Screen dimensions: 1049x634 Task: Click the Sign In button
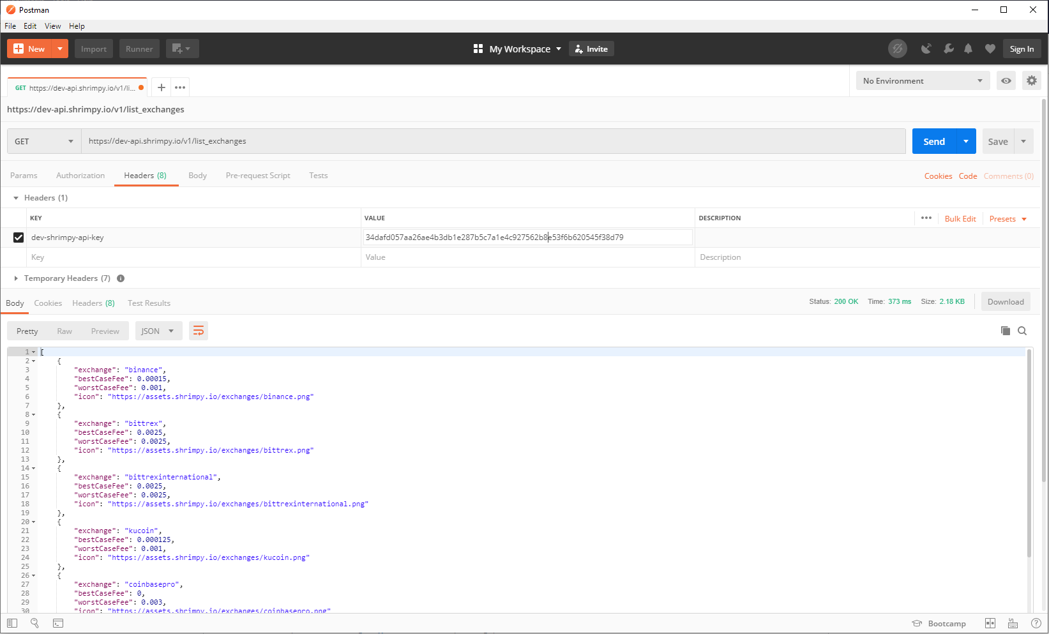pos(1022,49)
